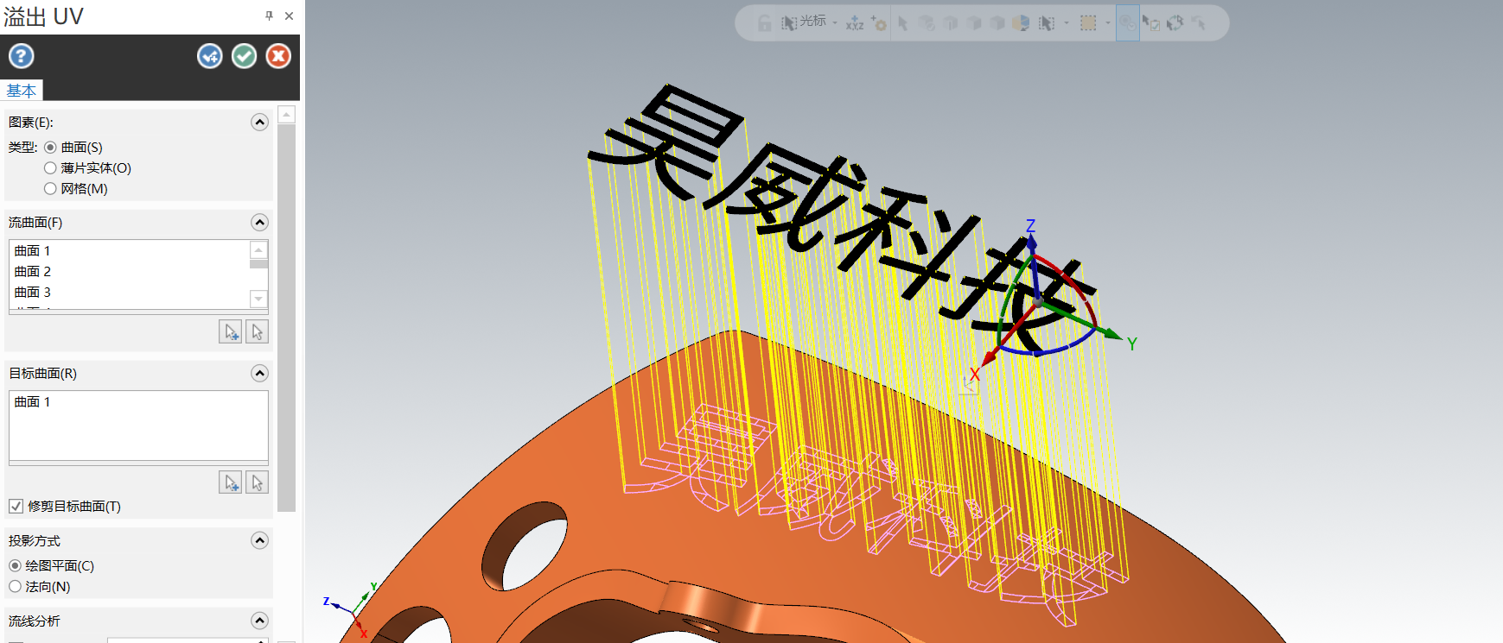
Task: Click the solid edge selection icon
Action: coord(951,23)
